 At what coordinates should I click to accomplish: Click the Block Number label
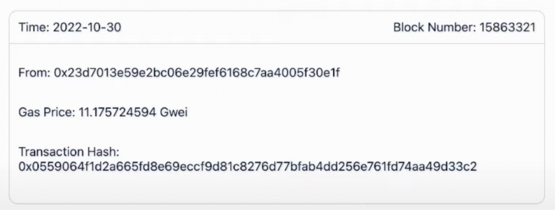pos(435,27)
